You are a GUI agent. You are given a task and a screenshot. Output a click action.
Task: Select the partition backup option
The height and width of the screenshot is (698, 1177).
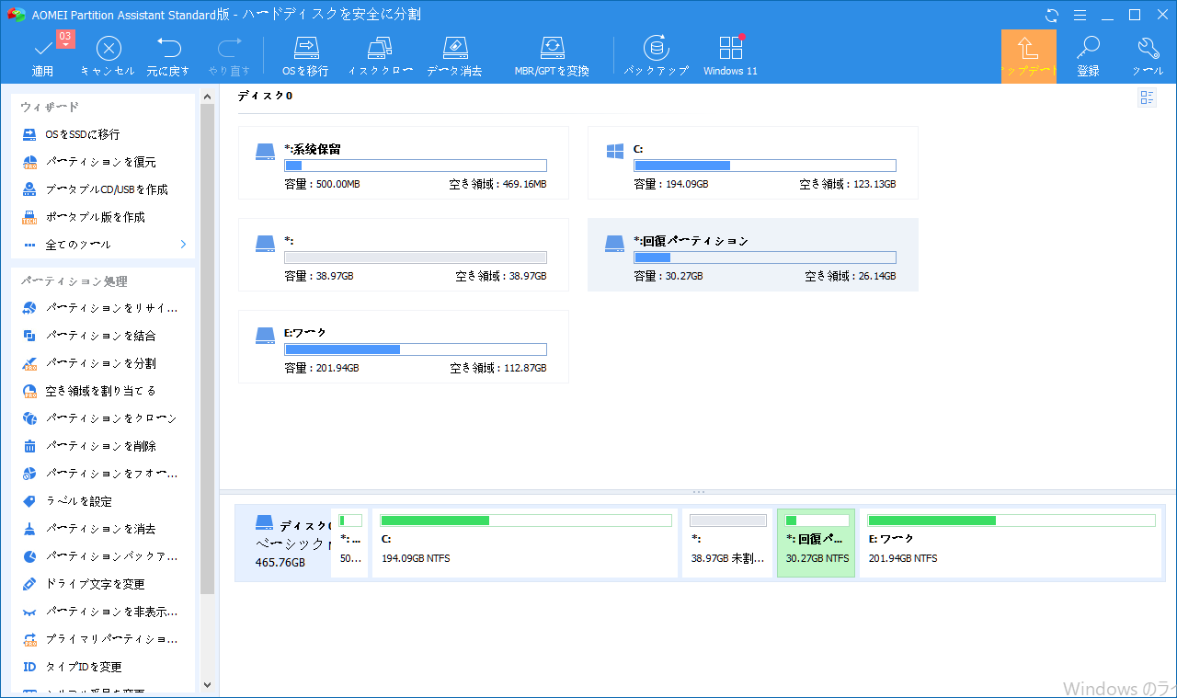tap(102, 556)
